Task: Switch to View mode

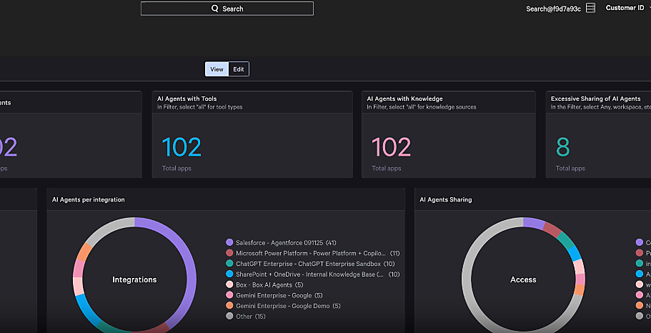Action: 217,69
